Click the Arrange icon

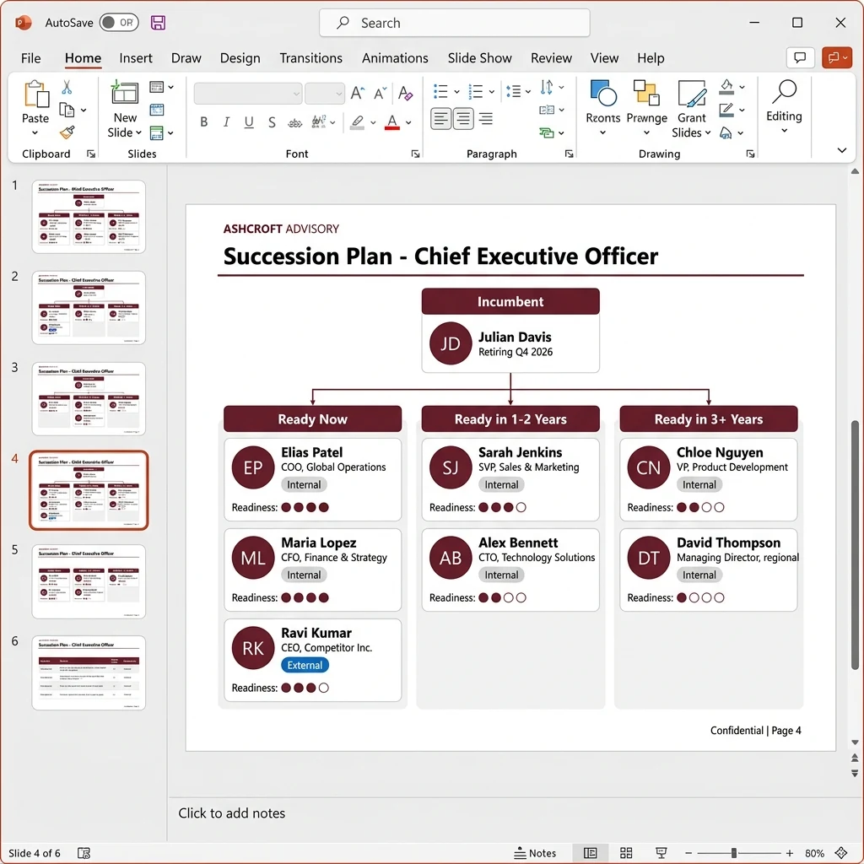646,93
